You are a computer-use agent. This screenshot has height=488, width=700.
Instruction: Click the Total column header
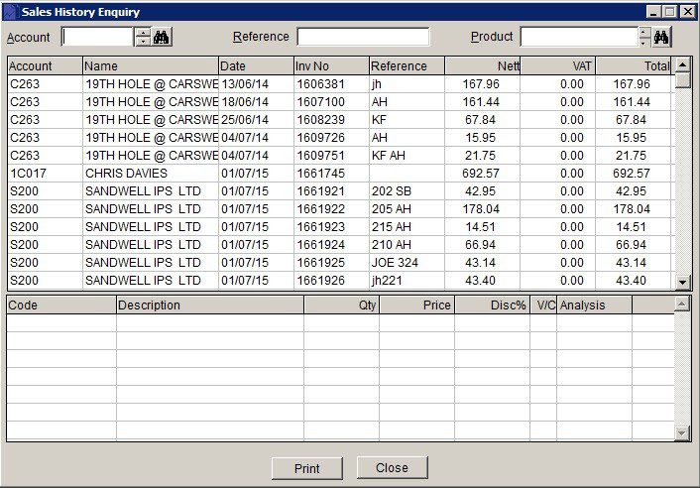click(x=634, y=66)
